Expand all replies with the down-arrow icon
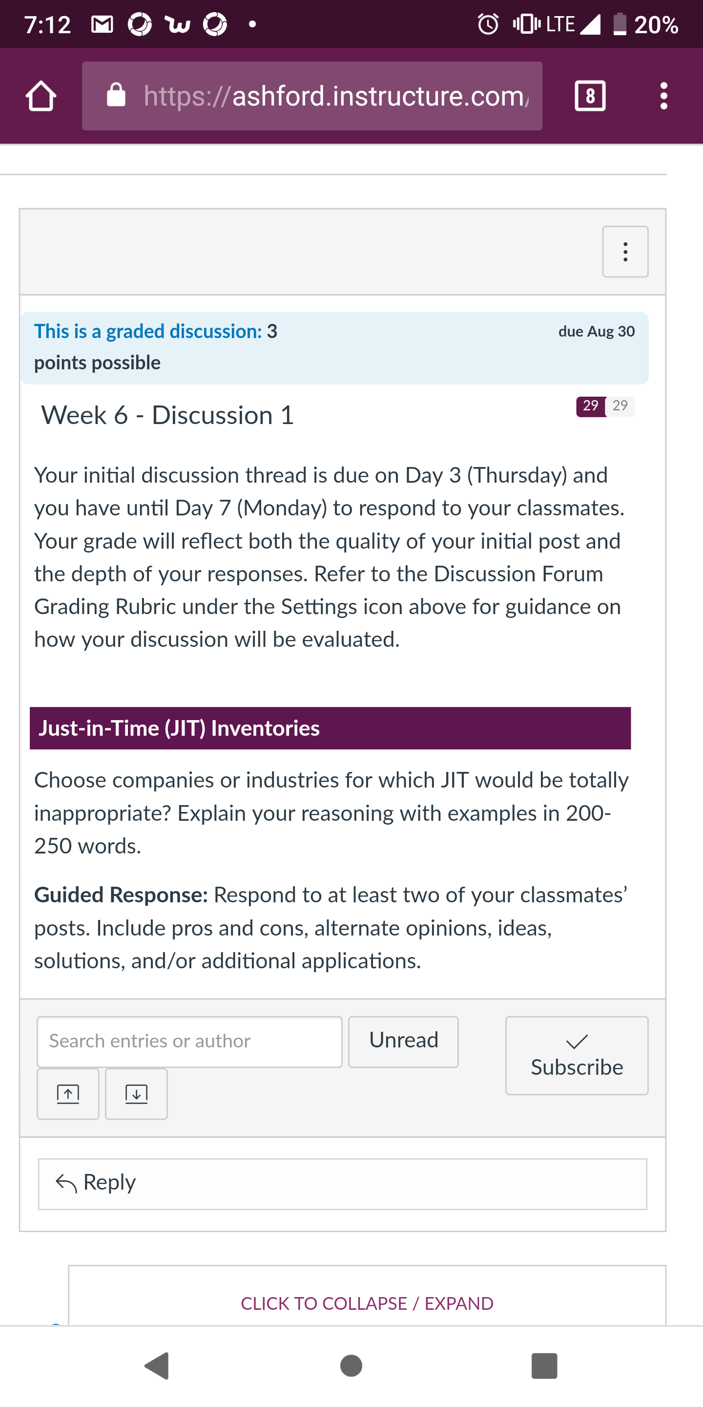 pos(137,1094)
